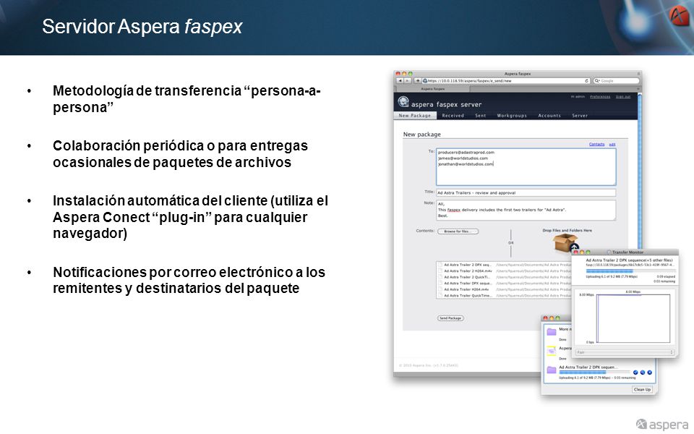Click the cardboard box drop-files icon
The image size is (694, 434).
pyautogui.click(x=565, y=243)
